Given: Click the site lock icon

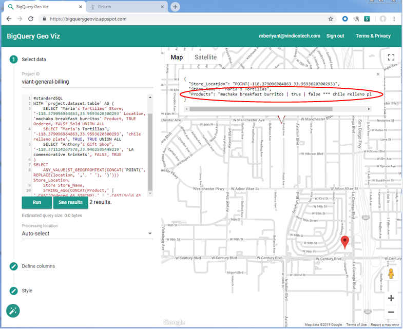Looking at the screenshot, I should pos(44,19).
